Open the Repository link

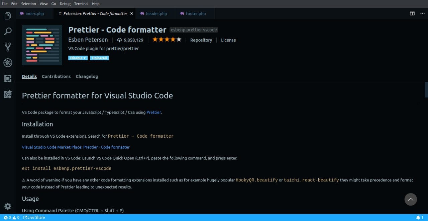point(201,40)
